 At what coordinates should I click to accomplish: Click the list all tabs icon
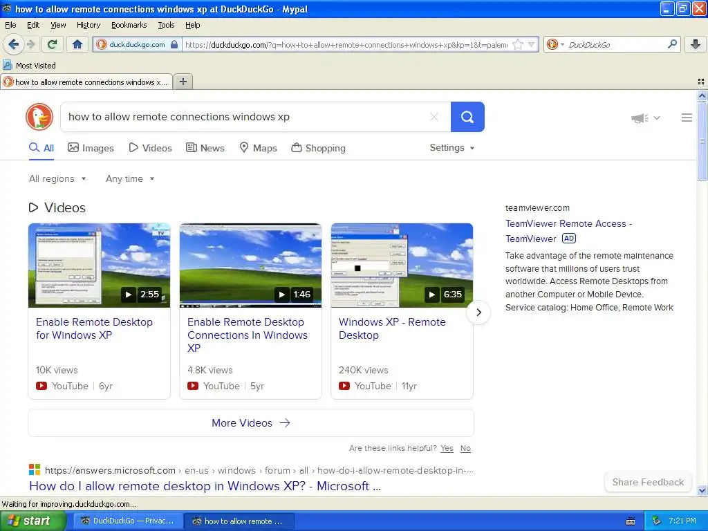[x=701, y=82]
